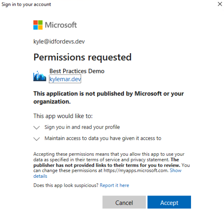Expand the chevron beside 'Sign you in'
Viewport: 224px width, 211px height.
point(37,127)
